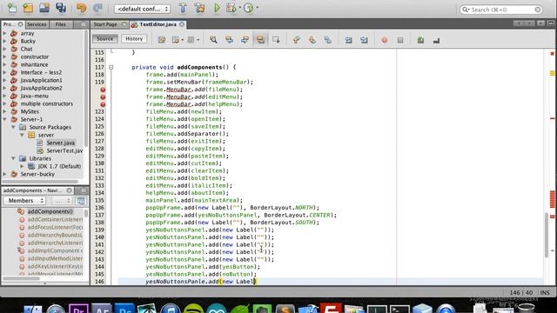Click the editor Back navigation icon
557x313 pixels.
176,40
